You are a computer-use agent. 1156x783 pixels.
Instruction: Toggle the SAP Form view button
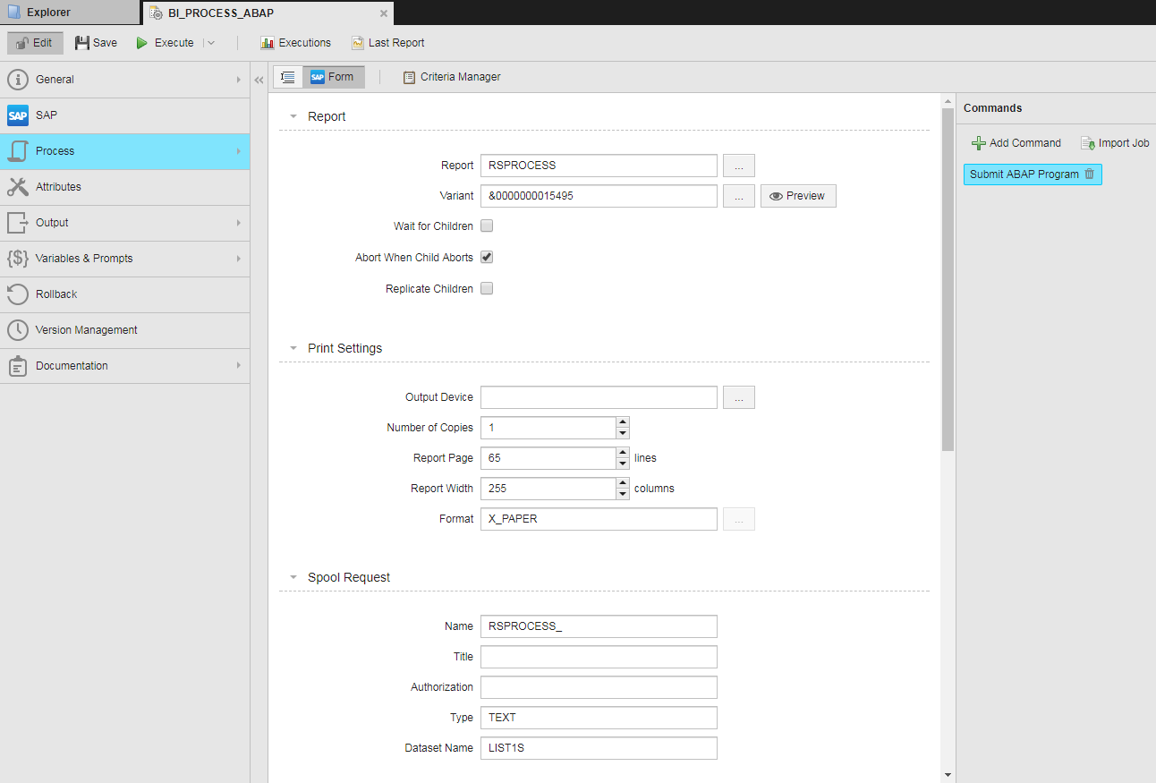tap(334, 78)
